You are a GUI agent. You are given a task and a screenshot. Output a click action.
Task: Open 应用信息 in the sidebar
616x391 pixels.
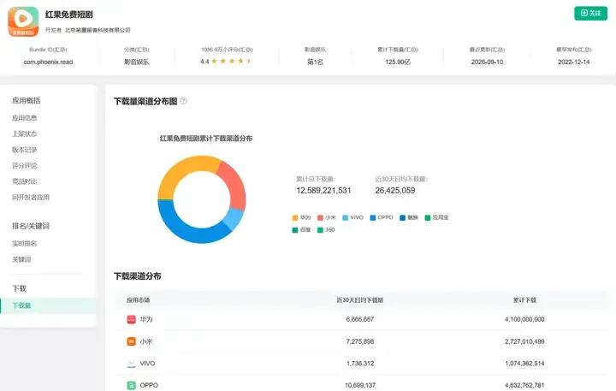(x=24, y=118)
